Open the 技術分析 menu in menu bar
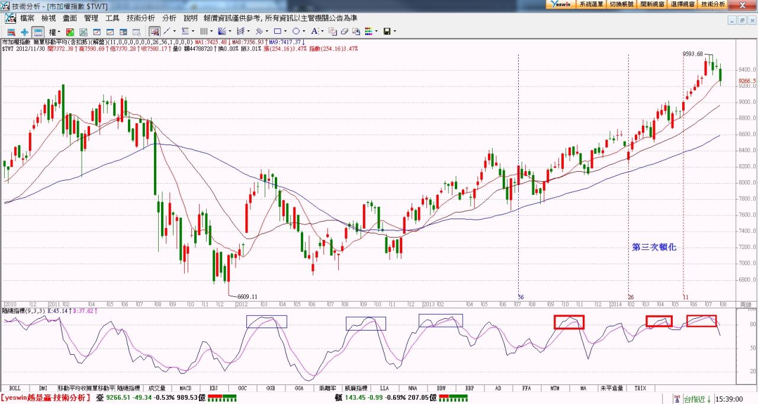The height and width of the screenshot is (404, 758). [x=141, y=18]
